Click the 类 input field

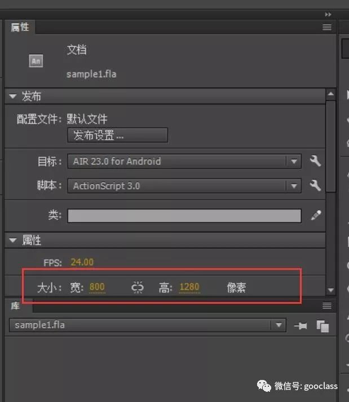point(184,216)
